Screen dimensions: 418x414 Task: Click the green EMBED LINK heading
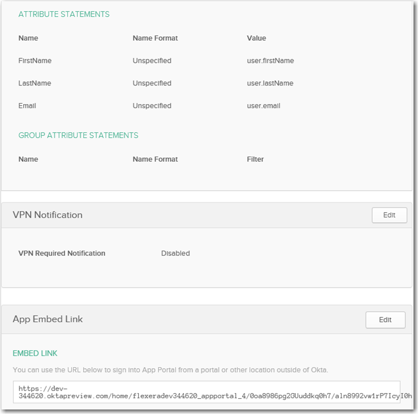point(35,353)
